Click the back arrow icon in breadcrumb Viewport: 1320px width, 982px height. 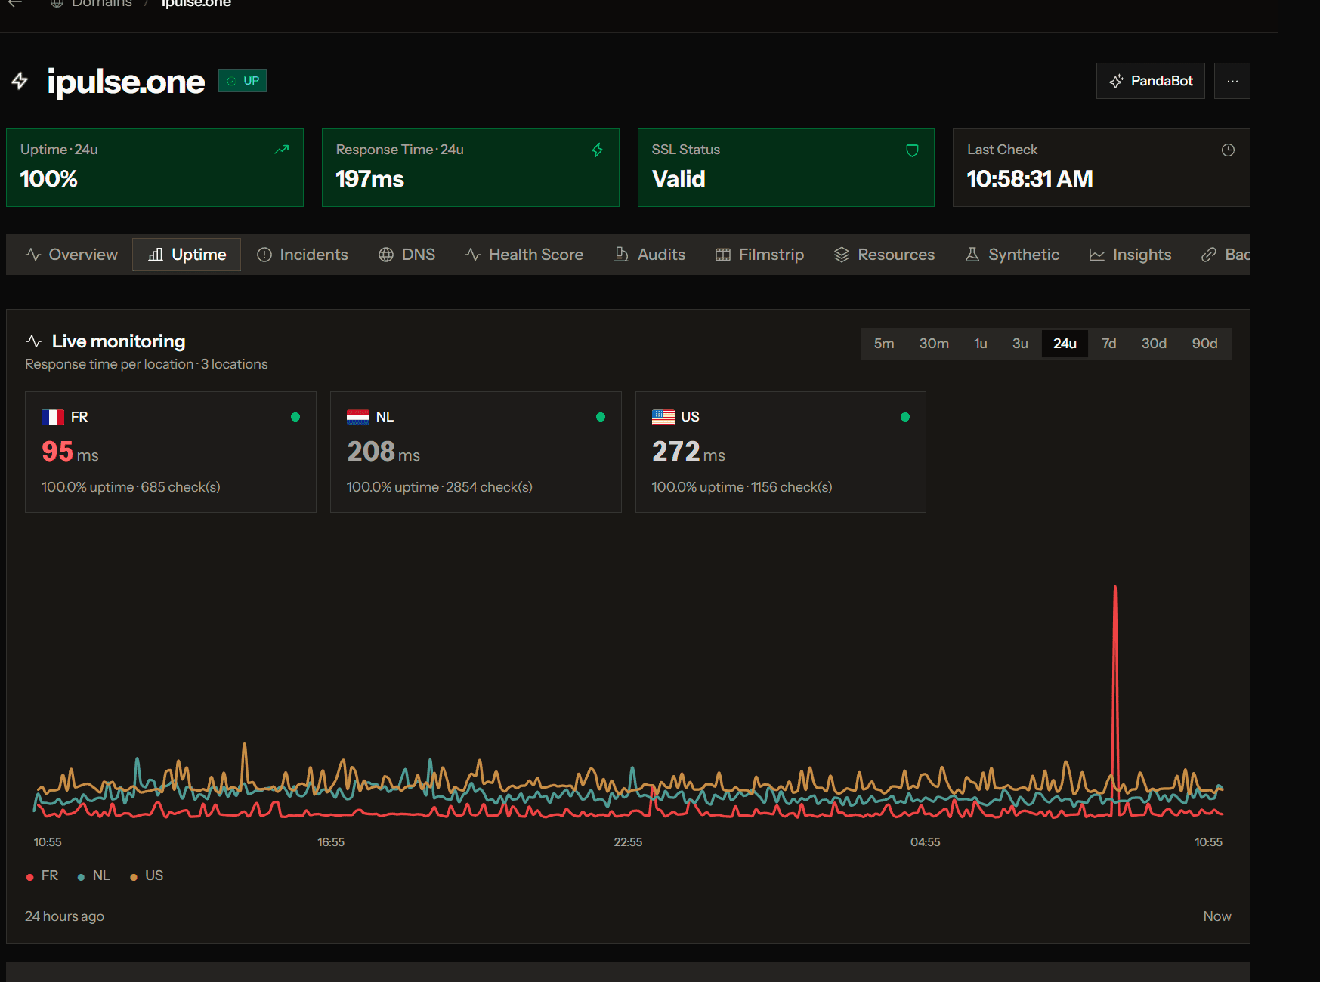[x=15, y=3]
